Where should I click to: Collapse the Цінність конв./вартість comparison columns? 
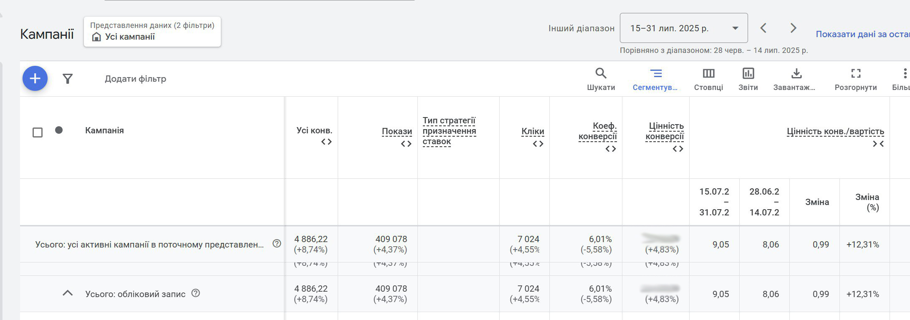pos(878,144)
